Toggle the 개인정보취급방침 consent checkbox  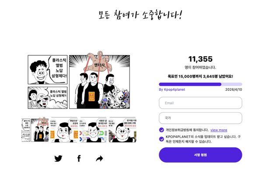[161, 130]
